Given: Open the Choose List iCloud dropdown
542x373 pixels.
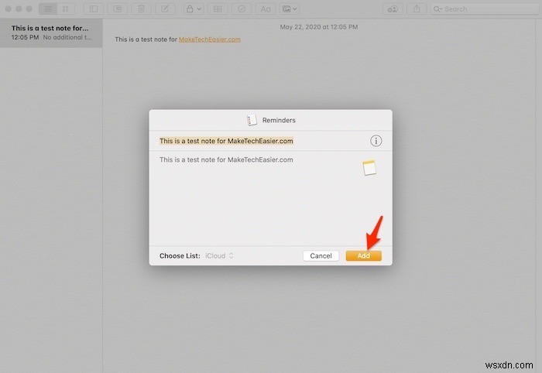Looking at the screenshot, I should pyautogui.click(x=219, y=255).
